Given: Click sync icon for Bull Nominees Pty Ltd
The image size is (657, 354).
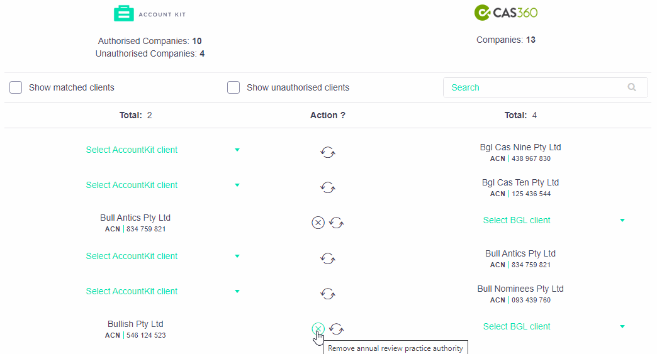Looking at the screenshot, I should [x=328, y=294].
